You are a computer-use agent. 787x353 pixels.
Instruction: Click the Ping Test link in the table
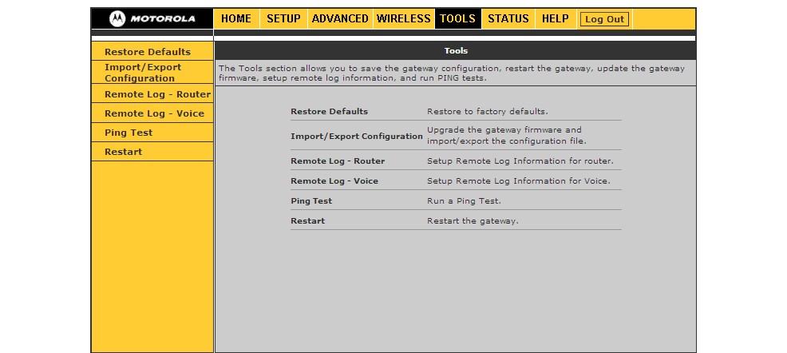pyautogui.click(x=311, y=200)
